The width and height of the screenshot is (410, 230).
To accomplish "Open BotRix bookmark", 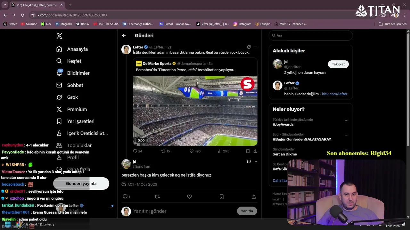I will (x=83, y=24).
